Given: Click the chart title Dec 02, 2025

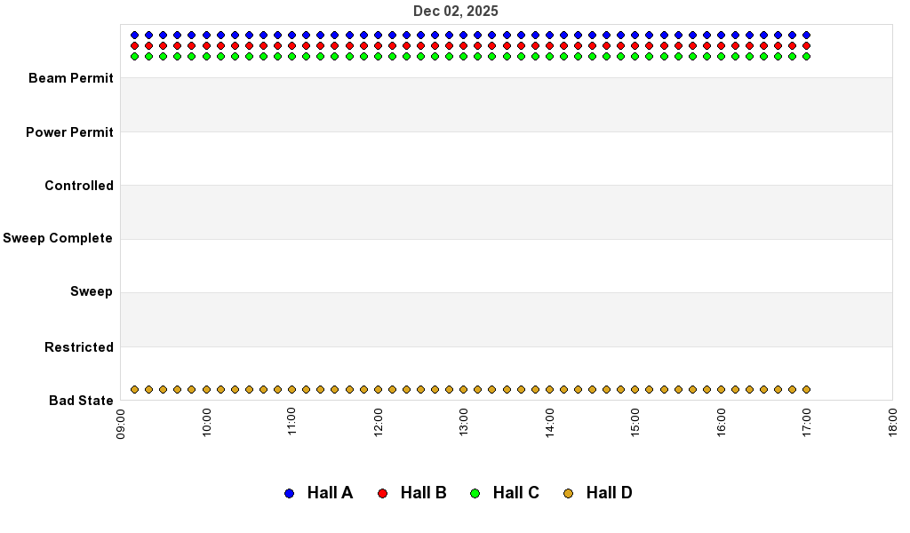Looking at the screenshot, I should (455, 12).
